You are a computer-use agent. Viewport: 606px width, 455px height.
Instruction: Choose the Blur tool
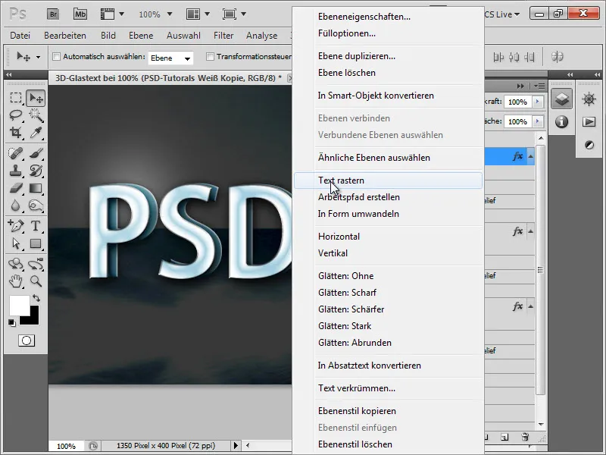[16, 206]
